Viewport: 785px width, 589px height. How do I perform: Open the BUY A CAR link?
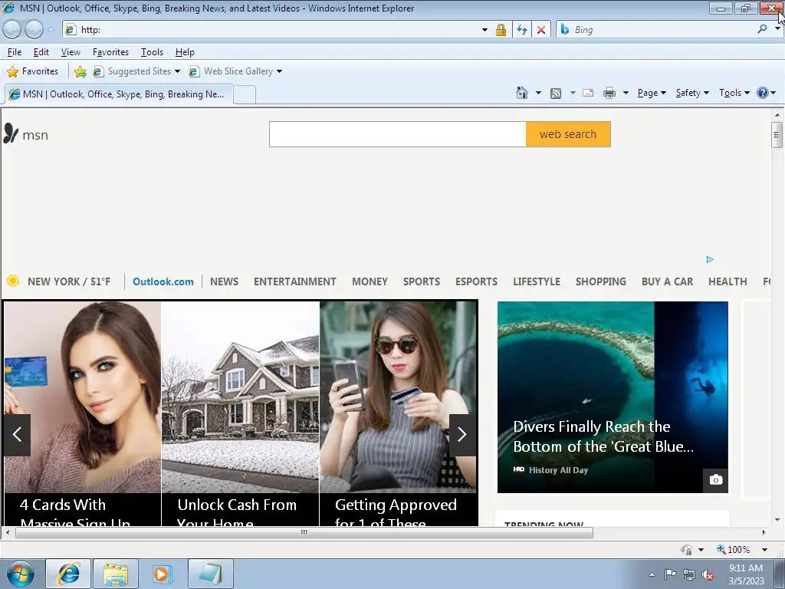pyautogui.click(x=668, y=281)
